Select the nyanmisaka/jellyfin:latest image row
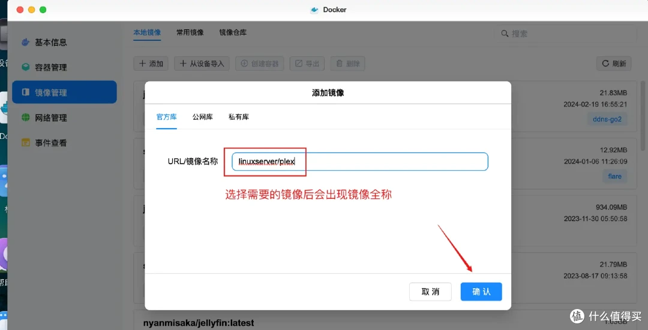The height and width of the screenshot is (330, 648). 385,321
